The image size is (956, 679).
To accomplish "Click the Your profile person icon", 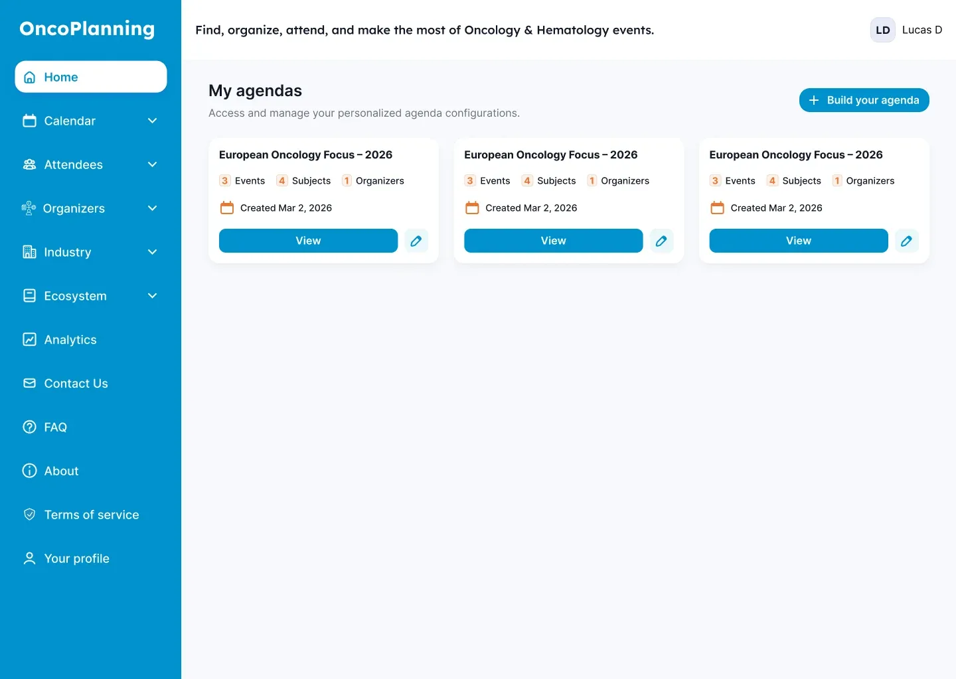I will tap(30, 558).
